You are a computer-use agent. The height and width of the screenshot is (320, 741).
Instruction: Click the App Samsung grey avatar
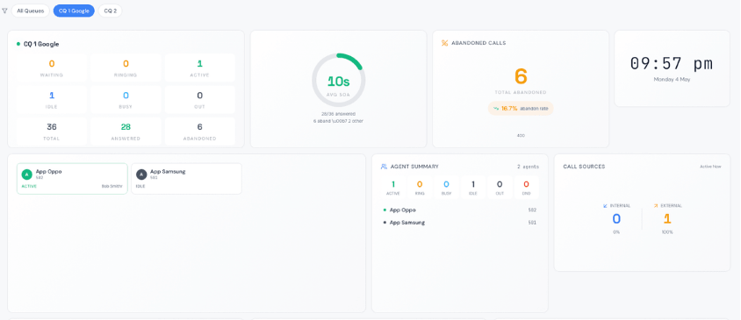141,174
